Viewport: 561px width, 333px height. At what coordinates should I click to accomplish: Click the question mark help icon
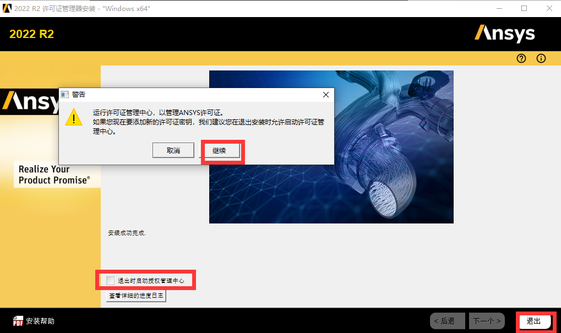click(x=521, y=58)
